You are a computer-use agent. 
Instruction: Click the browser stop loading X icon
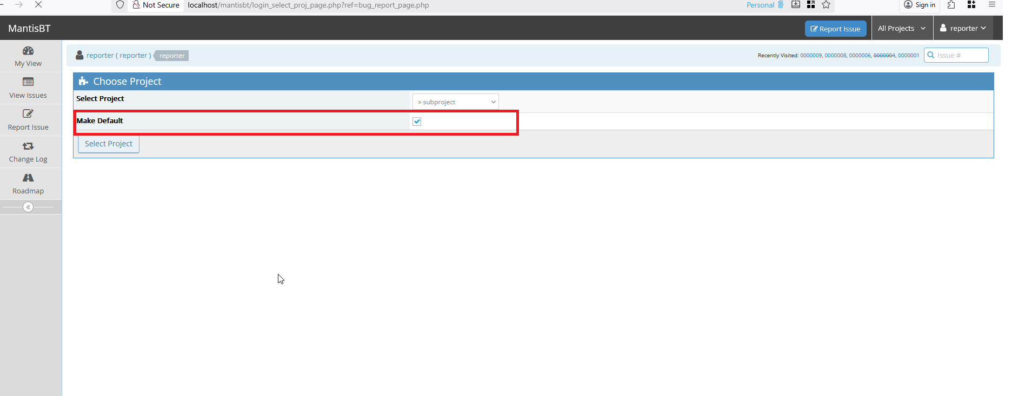pyautogui.click(x=38, y=5)
